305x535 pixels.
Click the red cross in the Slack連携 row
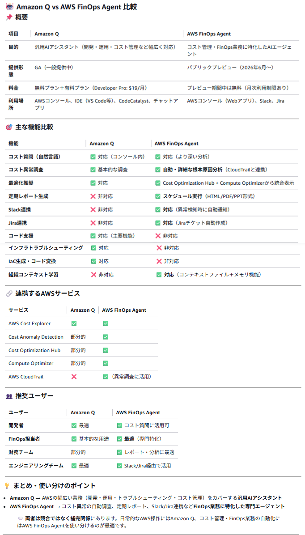click(x=93, y=209)
